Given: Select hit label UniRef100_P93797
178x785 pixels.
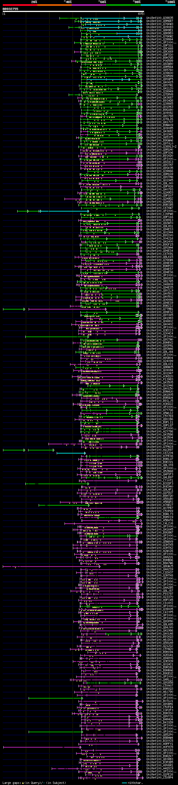Looking at the screenshot, I should point(160,594).
